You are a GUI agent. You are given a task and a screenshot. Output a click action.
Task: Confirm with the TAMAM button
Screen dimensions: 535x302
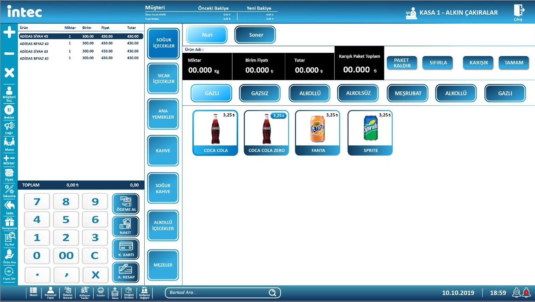pyautogui.click(x=514, y=63)
